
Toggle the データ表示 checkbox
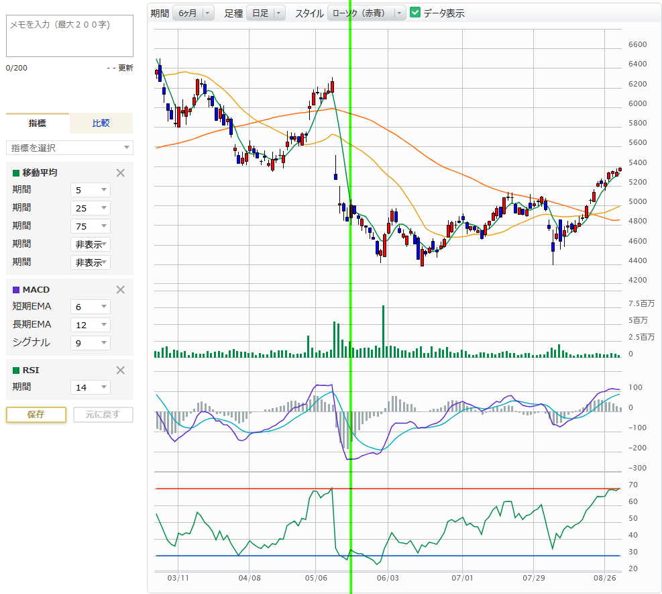click(x=415, y=13)
